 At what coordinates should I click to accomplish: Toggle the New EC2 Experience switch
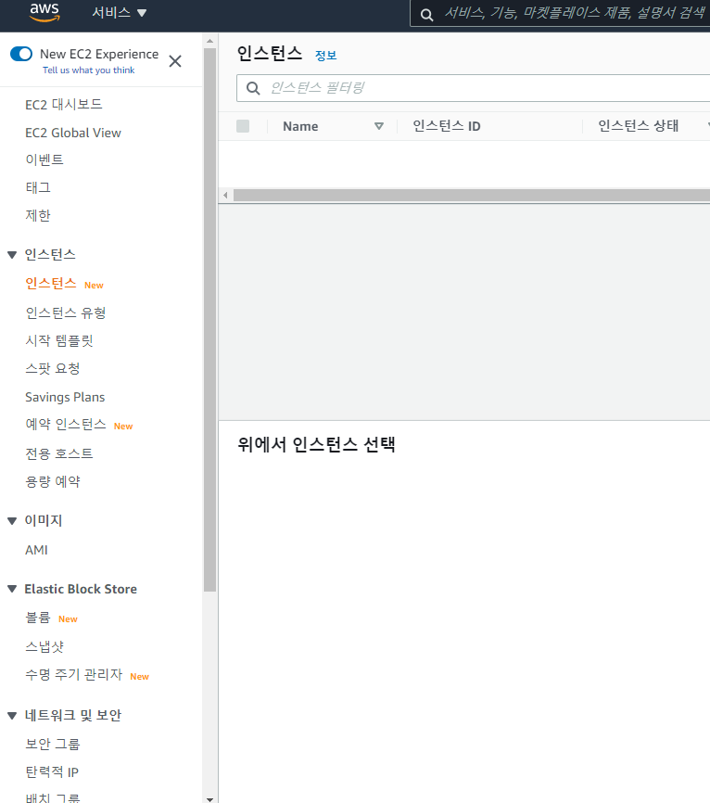(21, 54)
